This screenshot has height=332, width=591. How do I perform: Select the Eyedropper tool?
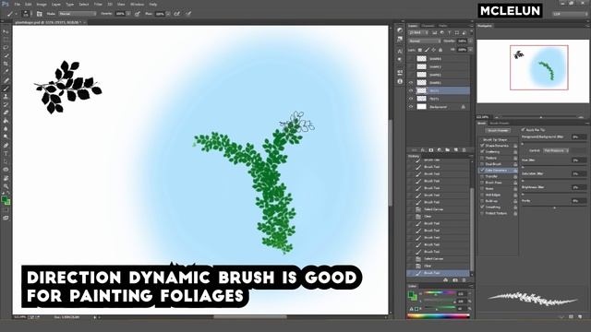[6, 72]
